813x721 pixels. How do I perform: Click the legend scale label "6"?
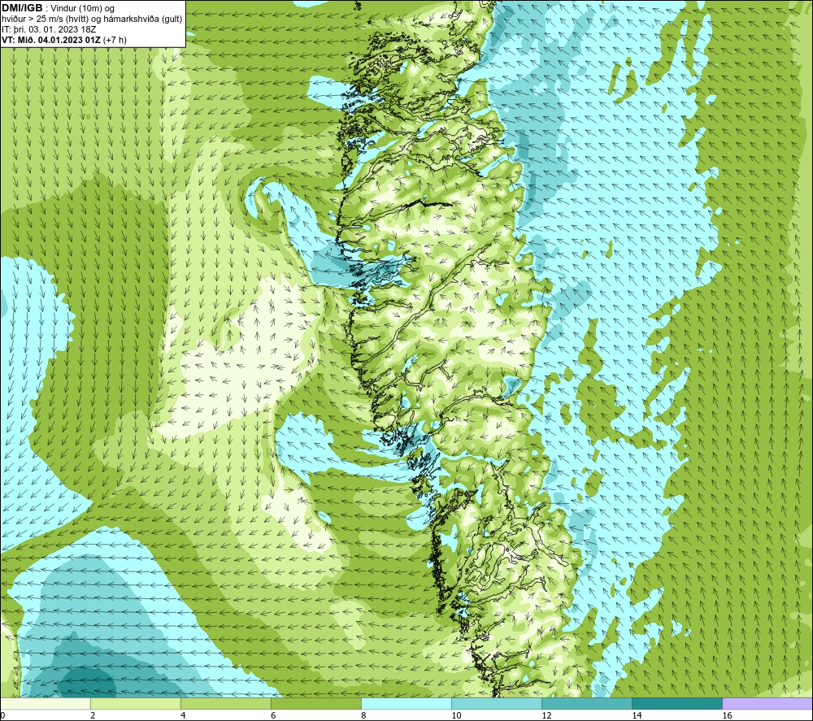click(x=273, y=715)
